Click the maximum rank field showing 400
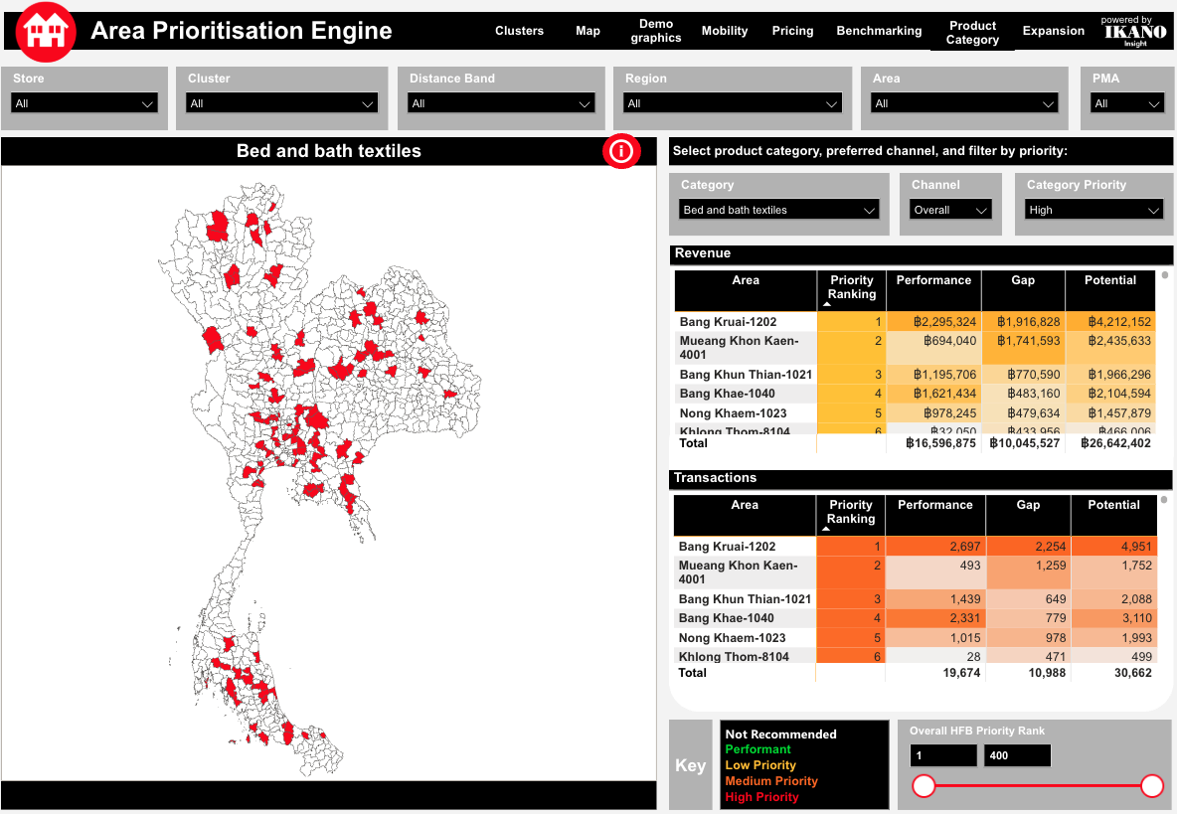The image size is (1177, 814). pos(1017,755)
